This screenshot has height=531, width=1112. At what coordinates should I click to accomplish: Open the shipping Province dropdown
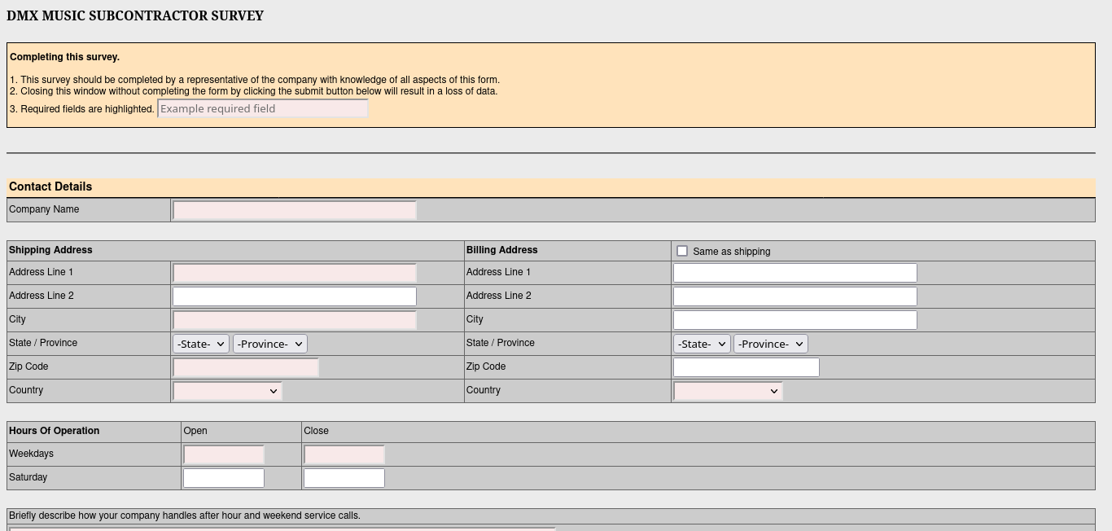[270, 344]
